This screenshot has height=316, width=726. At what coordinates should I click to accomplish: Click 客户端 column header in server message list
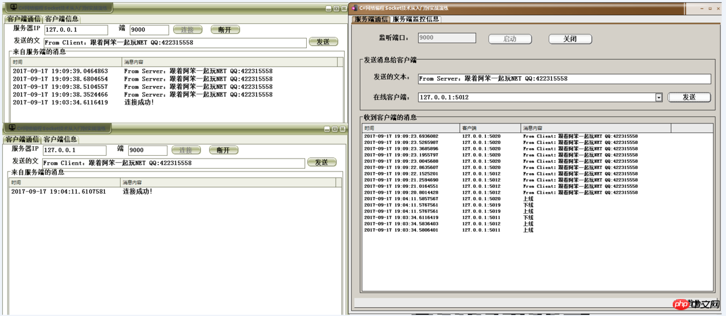click(491, 128)
